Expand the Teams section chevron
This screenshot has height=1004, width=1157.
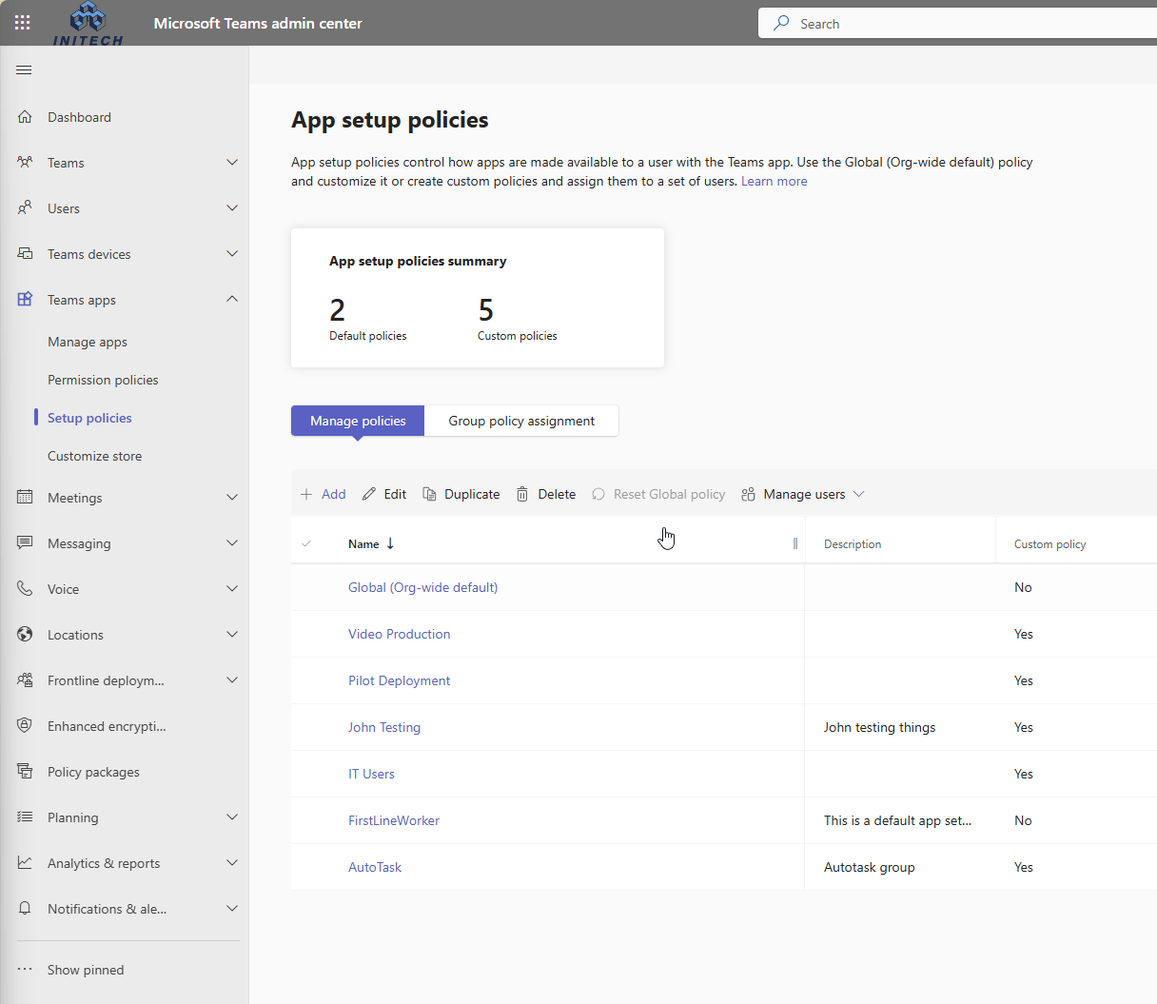[232, 163]
